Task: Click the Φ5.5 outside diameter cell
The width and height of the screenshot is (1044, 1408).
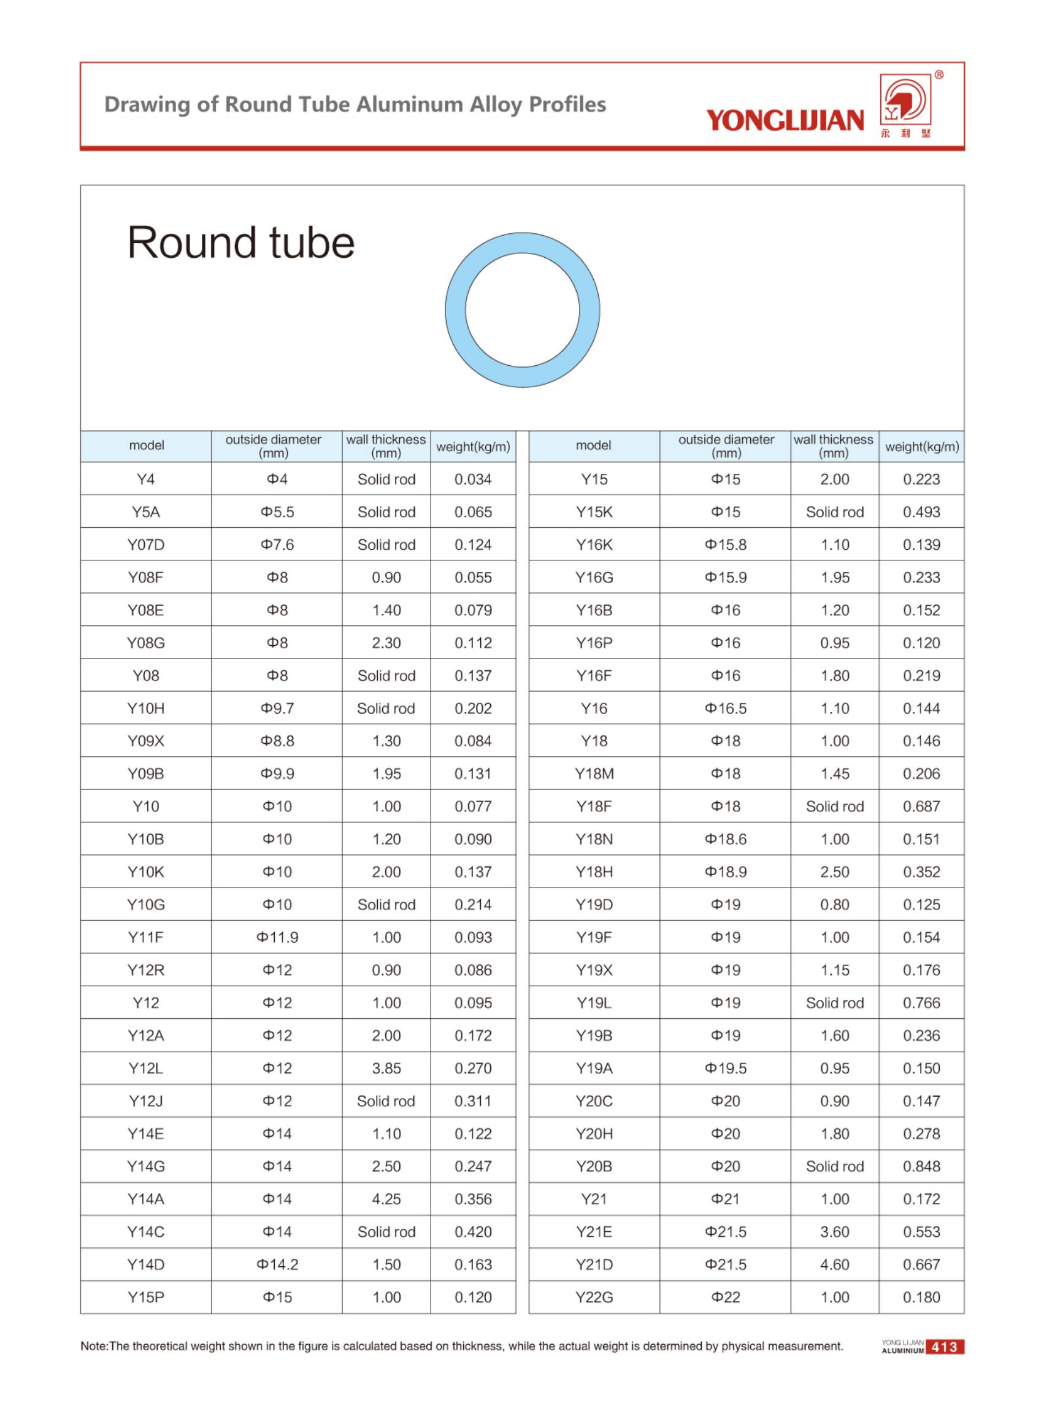Action: [277, 512]
